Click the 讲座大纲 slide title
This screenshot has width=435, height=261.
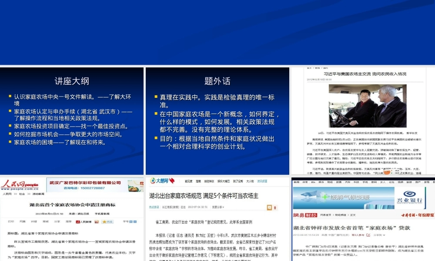pos(72,81)
